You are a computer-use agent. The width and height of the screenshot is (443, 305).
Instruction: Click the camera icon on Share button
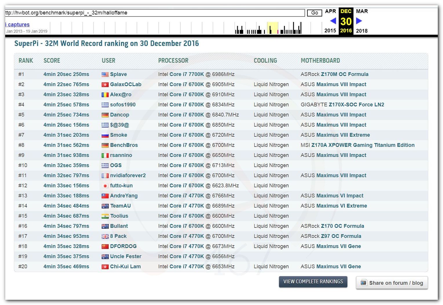click(x=364, y=283)
